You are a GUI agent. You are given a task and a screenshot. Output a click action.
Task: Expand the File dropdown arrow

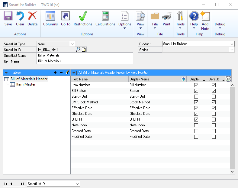155,28
